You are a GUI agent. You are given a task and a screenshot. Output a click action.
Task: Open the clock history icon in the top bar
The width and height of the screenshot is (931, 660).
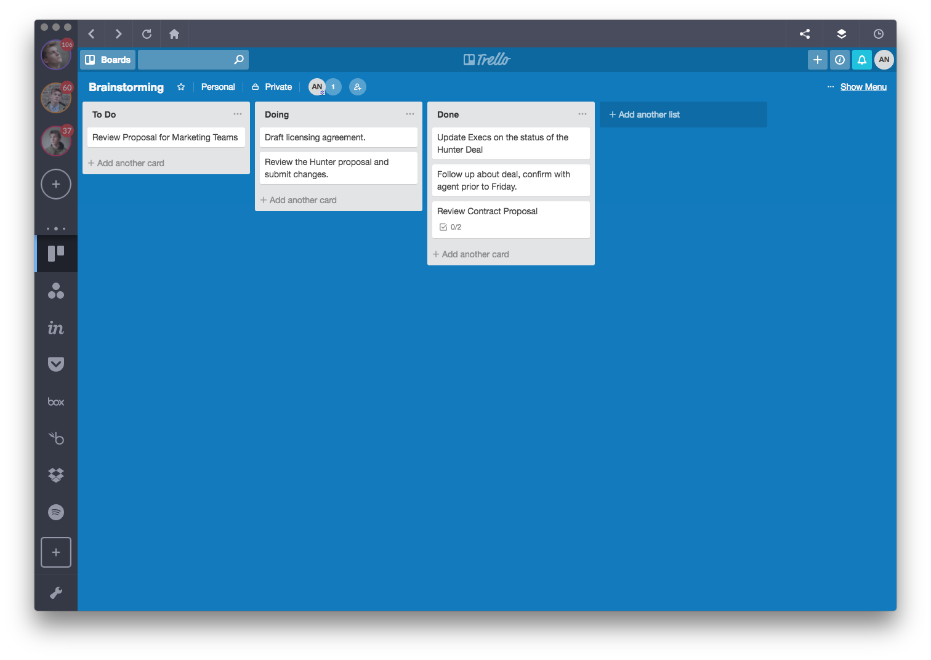click(x=879, y=34)
